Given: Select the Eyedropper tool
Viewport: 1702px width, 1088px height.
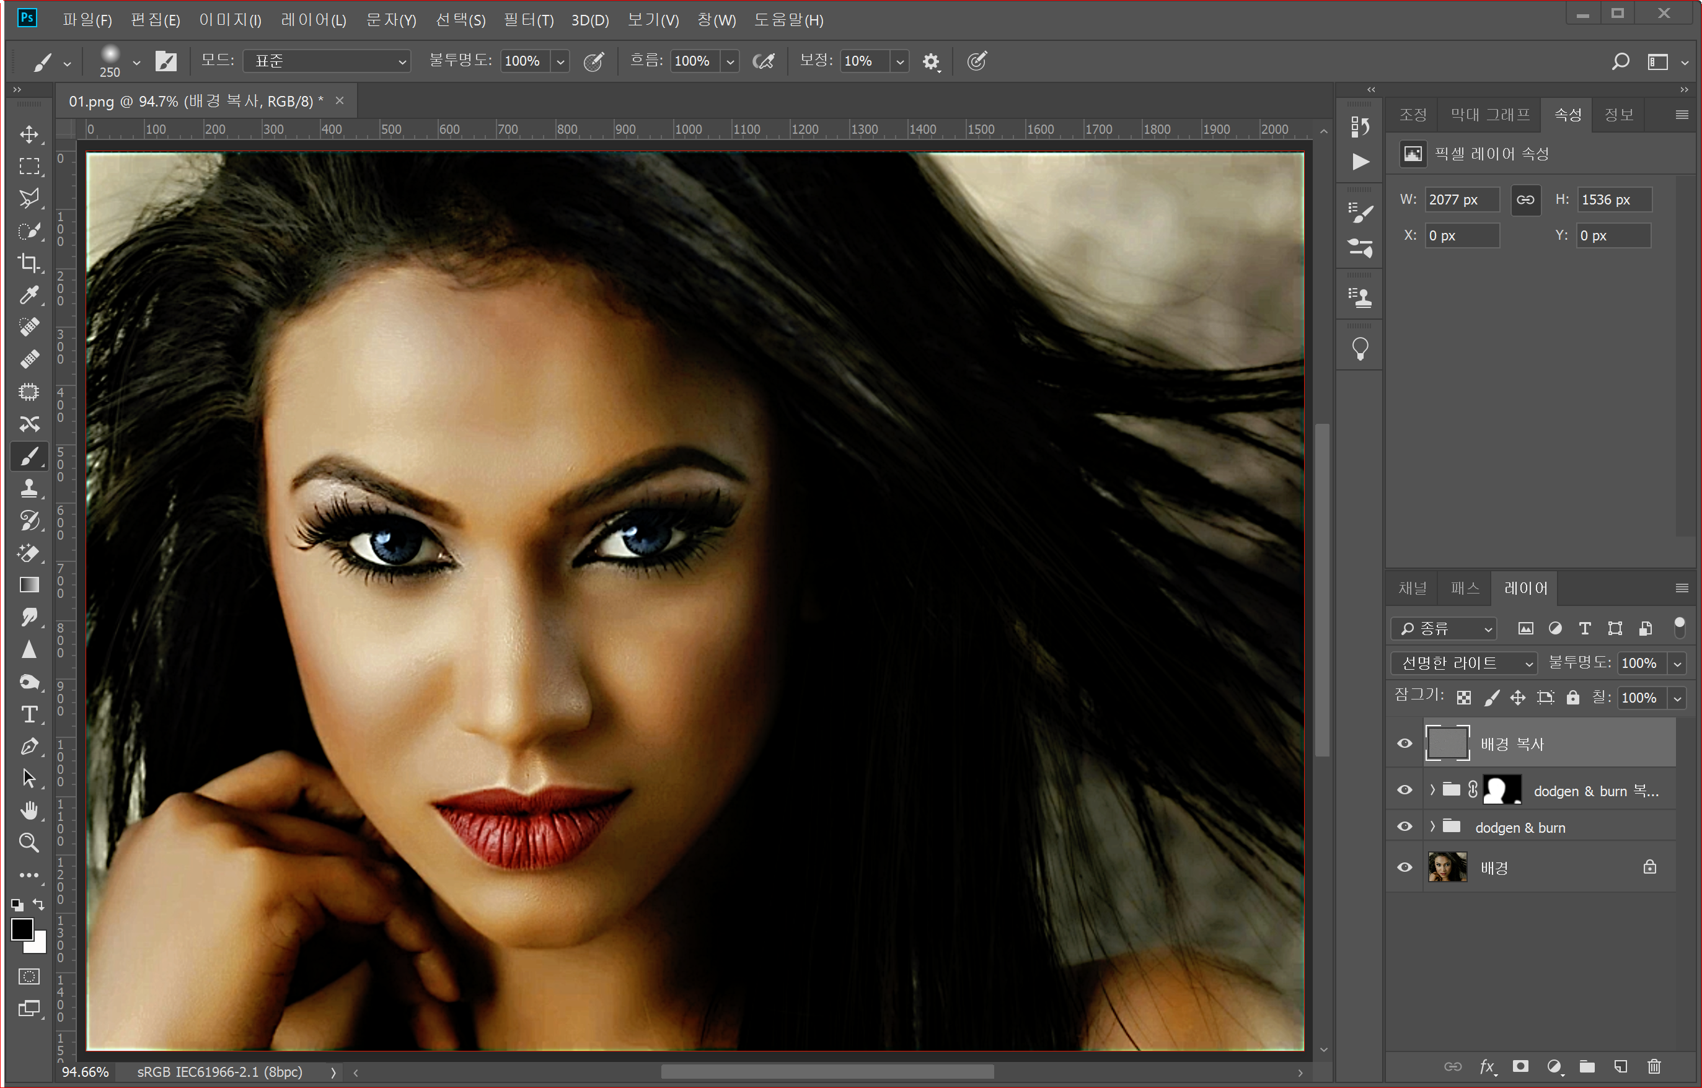Looking at the screenshot, I should click(29, 296).
